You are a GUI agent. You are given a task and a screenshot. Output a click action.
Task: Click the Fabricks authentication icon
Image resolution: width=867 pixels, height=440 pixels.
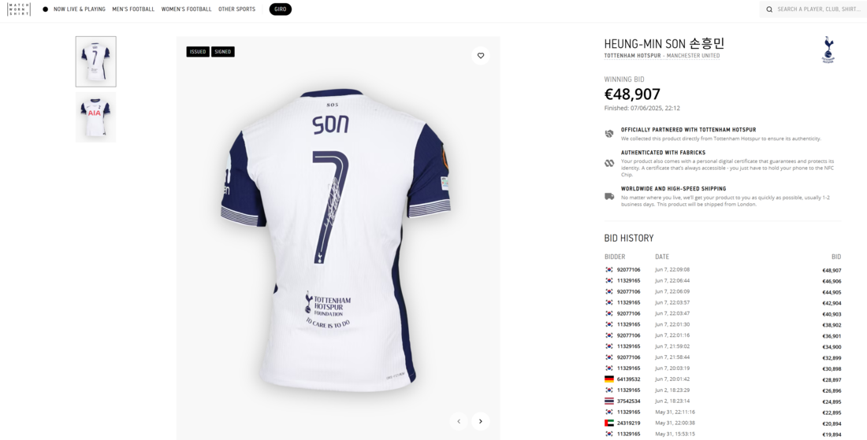[x=609, y=164]
